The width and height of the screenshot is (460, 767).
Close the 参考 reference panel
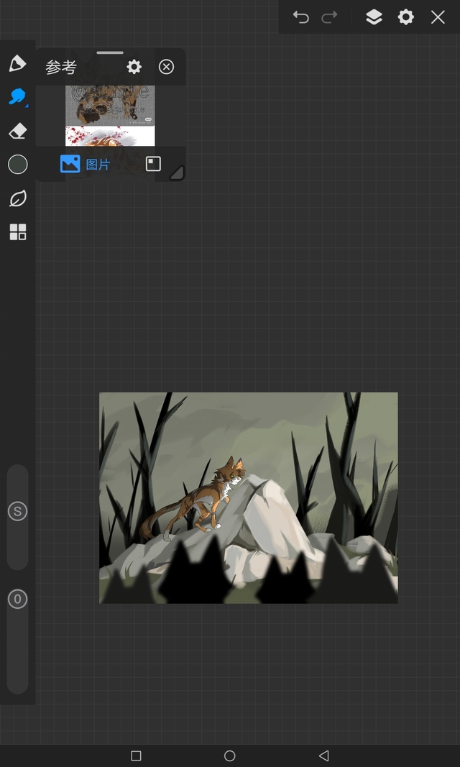coord(166,67)
